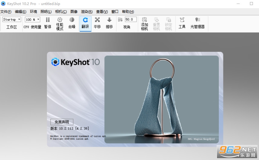259x160 pixels.
Task: Click the 免责声明 disclaimer button
Action: pos(62,122)
